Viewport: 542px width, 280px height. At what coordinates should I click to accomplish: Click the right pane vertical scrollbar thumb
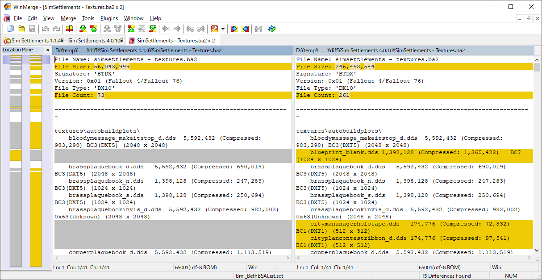click(537, 67)
